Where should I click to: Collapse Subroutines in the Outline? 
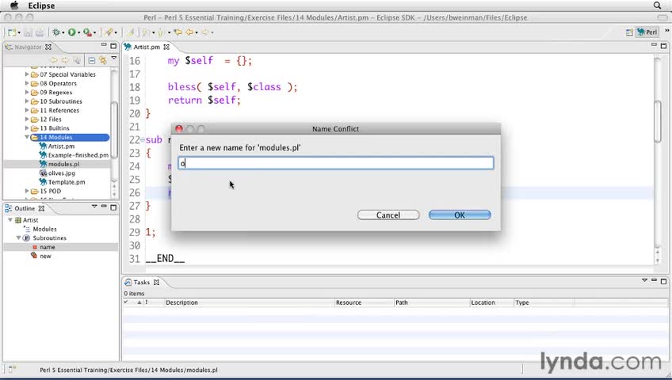[18, 237]
